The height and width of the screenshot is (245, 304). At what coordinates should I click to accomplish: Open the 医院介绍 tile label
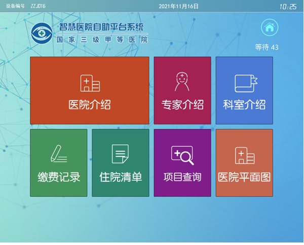90,105
